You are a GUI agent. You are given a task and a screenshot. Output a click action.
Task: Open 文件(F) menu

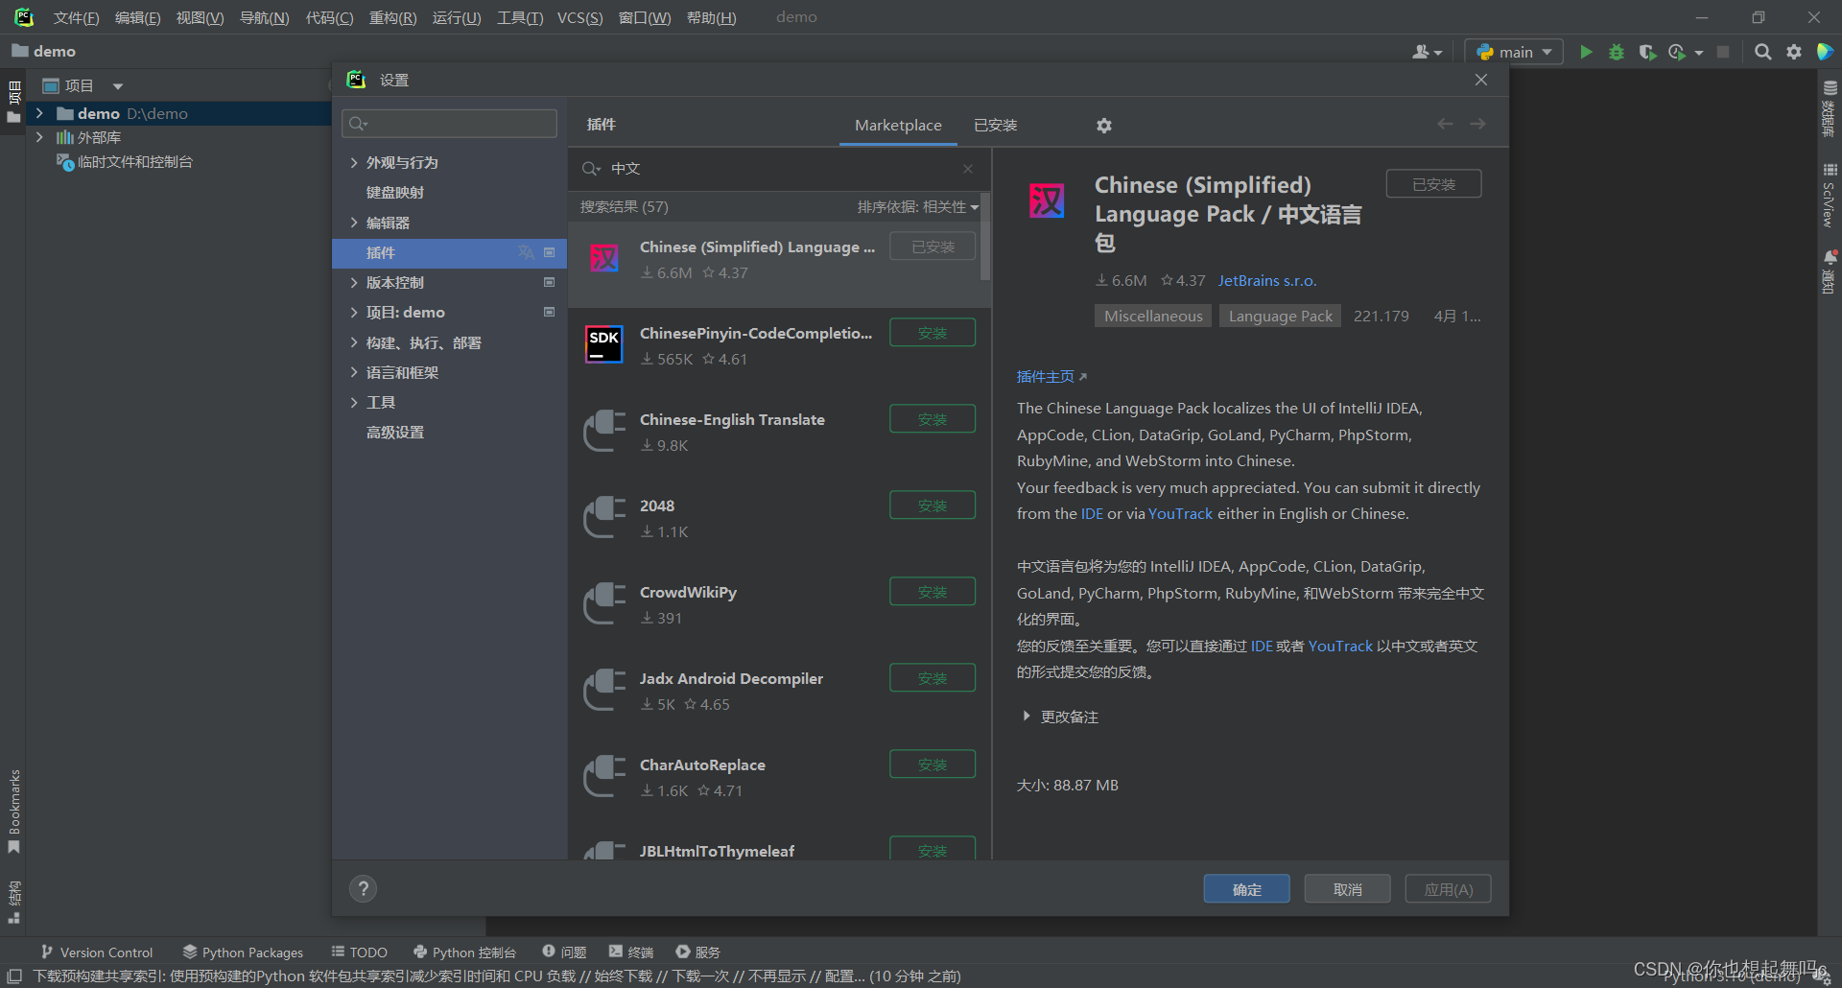click(x=76, y=17)
